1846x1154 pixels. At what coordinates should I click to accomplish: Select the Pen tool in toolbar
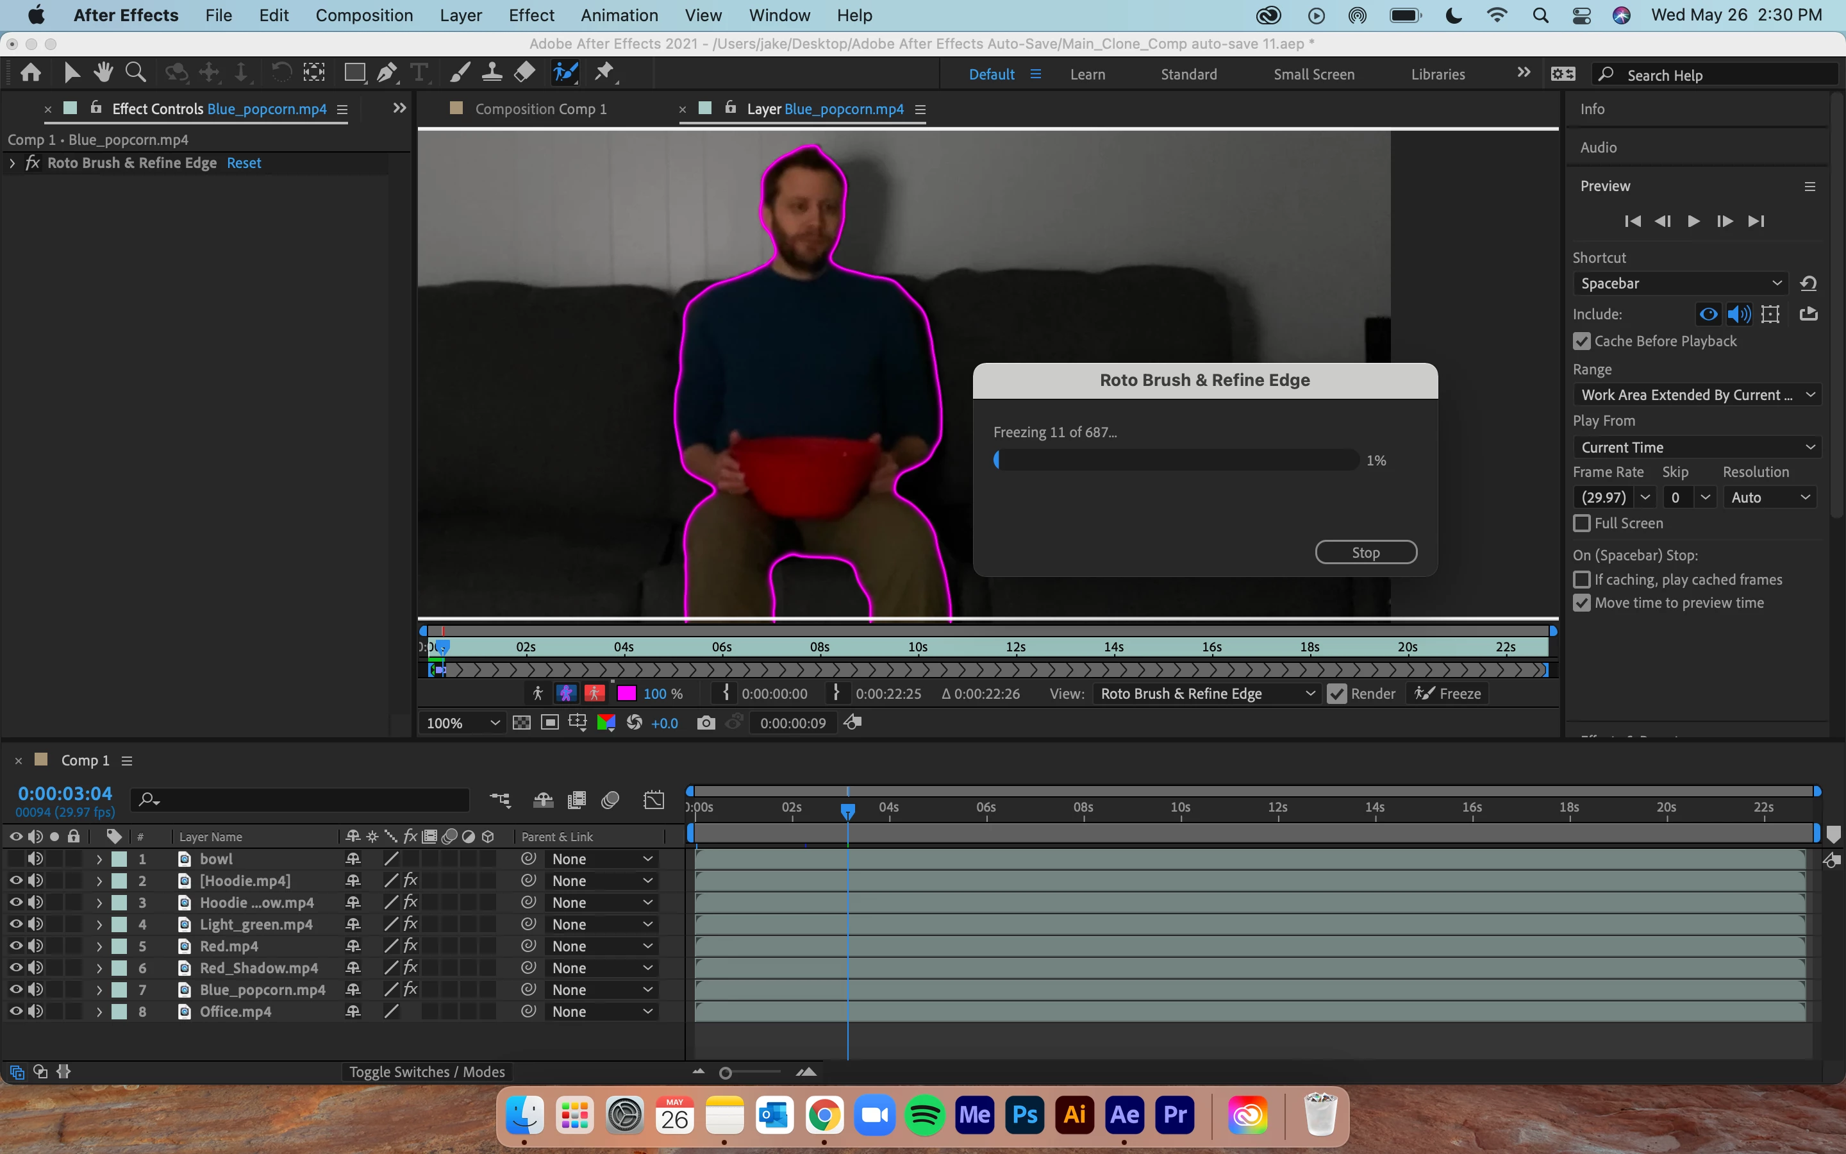[x=387, y=72]
